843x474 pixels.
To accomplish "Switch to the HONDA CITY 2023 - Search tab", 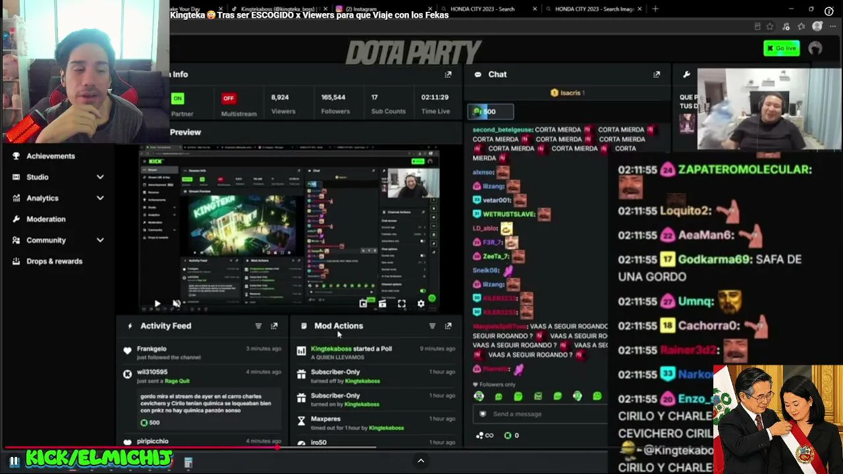I will [x=483, y=9].
